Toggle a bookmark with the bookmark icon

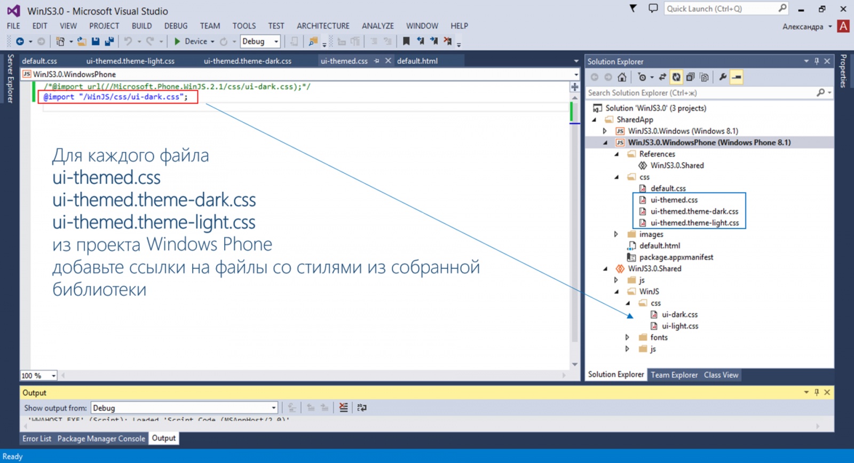[406, 41]
